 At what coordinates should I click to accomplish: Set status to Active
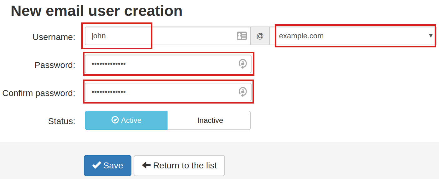(x=126, y=120)
